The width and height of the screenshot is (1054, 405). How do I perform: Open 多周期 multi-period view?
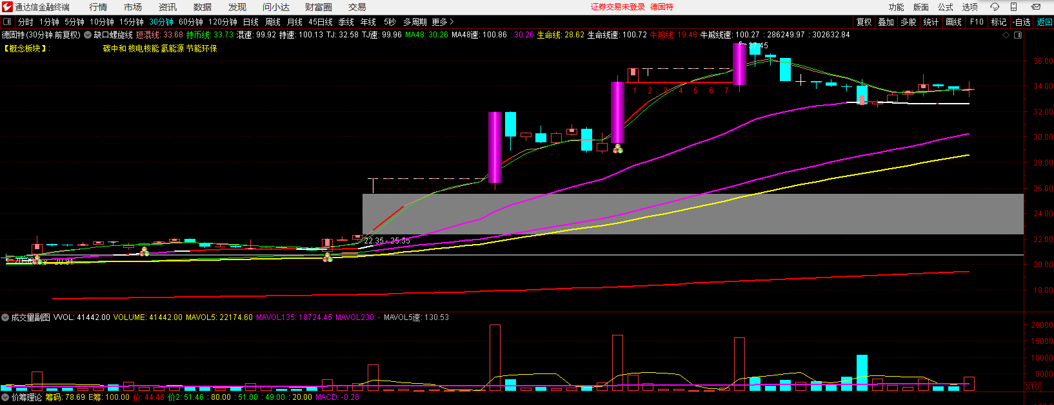415,22
